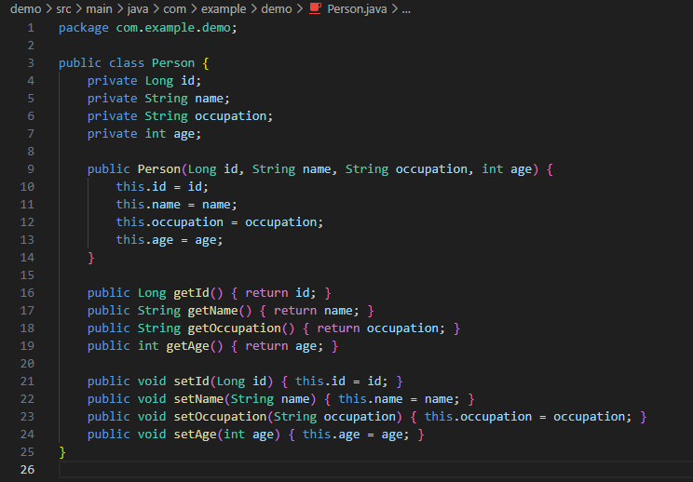Click the Java file icon in breadcrumb

(315, 8)
